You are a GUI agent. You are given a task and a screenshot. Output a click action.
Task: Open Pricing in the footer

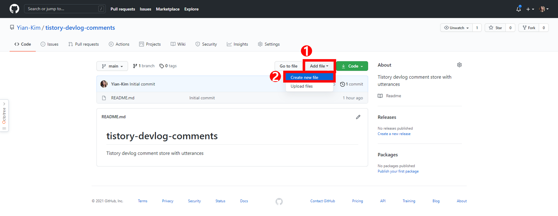[357, 201]
